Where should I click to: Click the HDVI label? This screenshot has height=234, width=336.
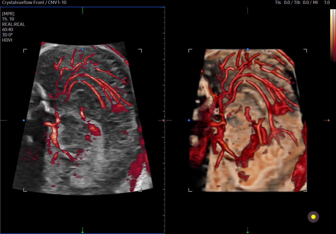(x=7, y=40)
